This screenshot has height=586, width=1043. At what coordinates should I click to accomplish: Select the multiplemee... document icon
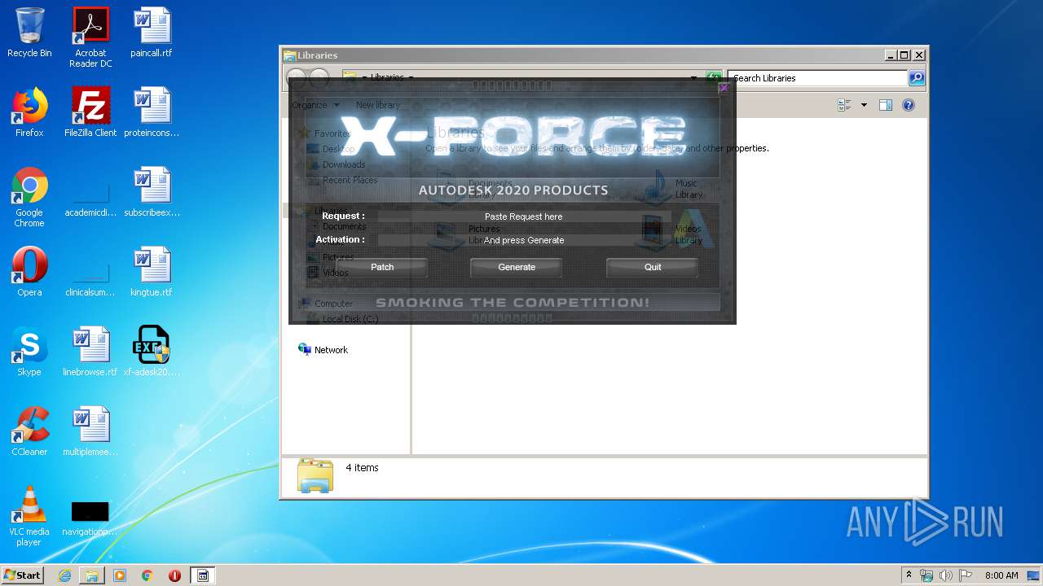click(90, 431)
